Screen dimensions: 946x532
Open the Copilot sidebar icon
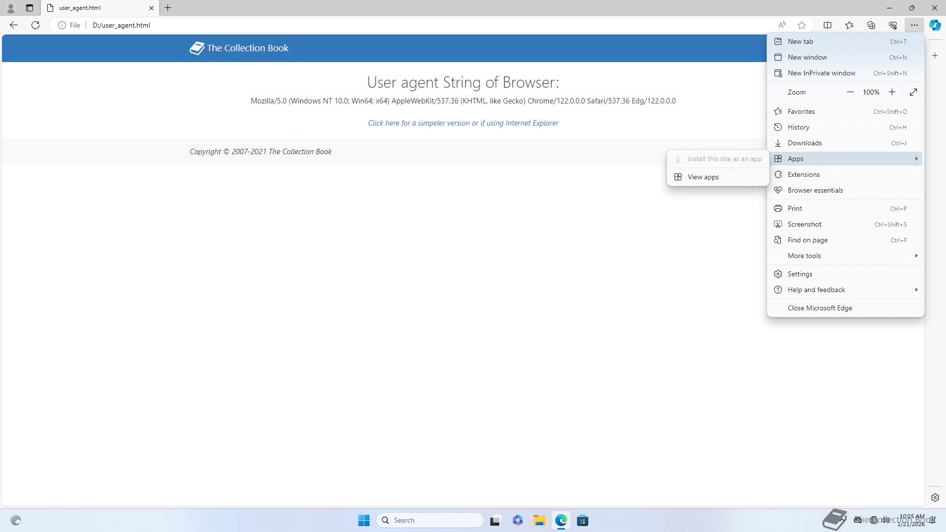pos(935,25)
